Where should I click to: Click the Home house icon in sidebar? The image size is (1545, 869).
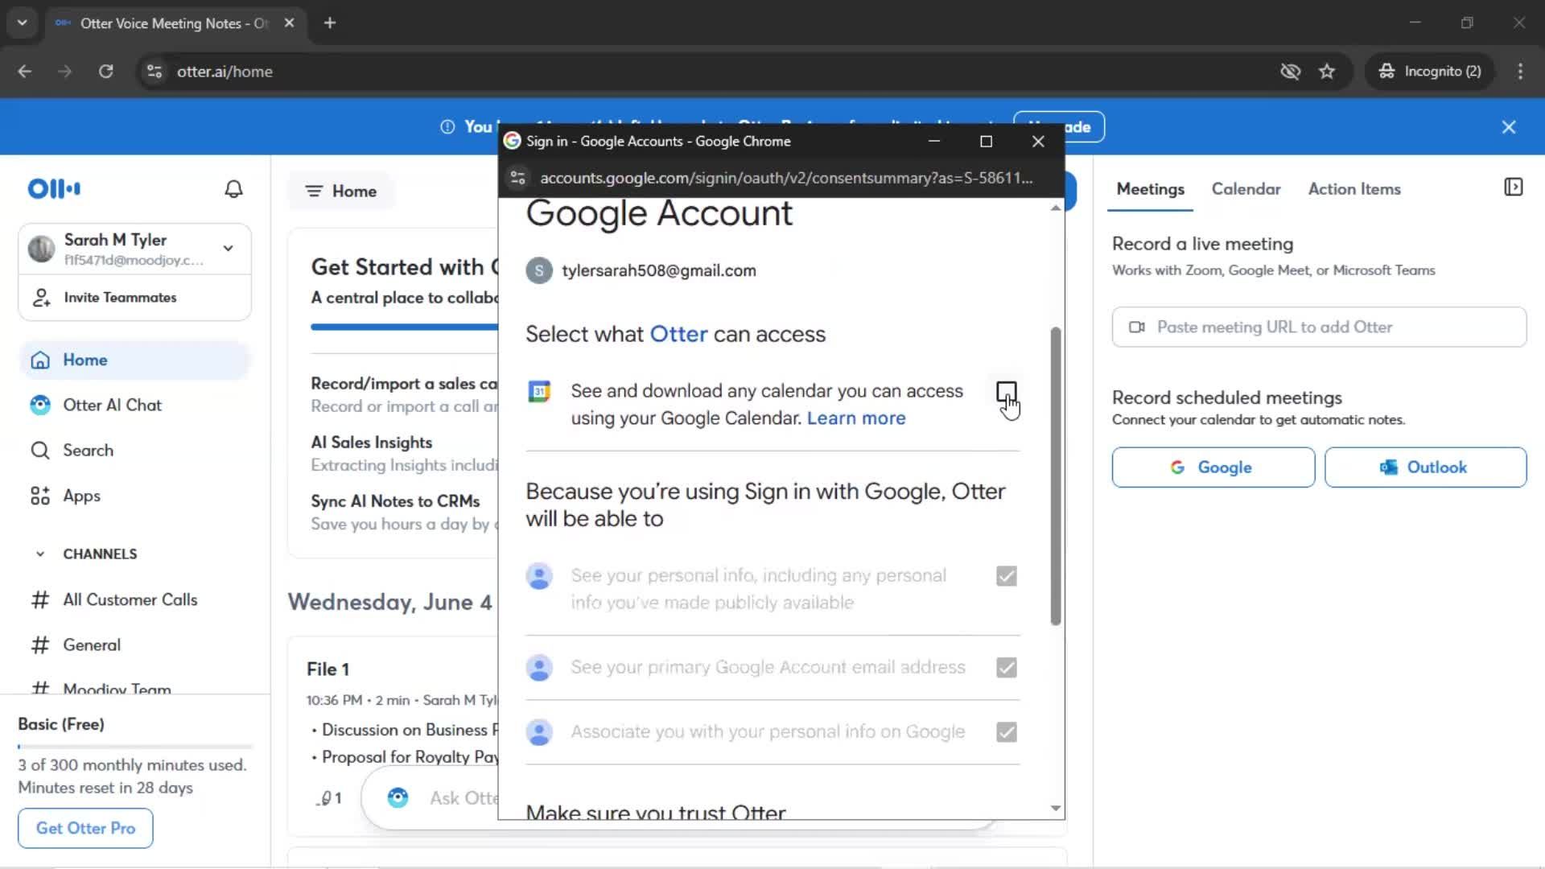click(x=40, y=360)
